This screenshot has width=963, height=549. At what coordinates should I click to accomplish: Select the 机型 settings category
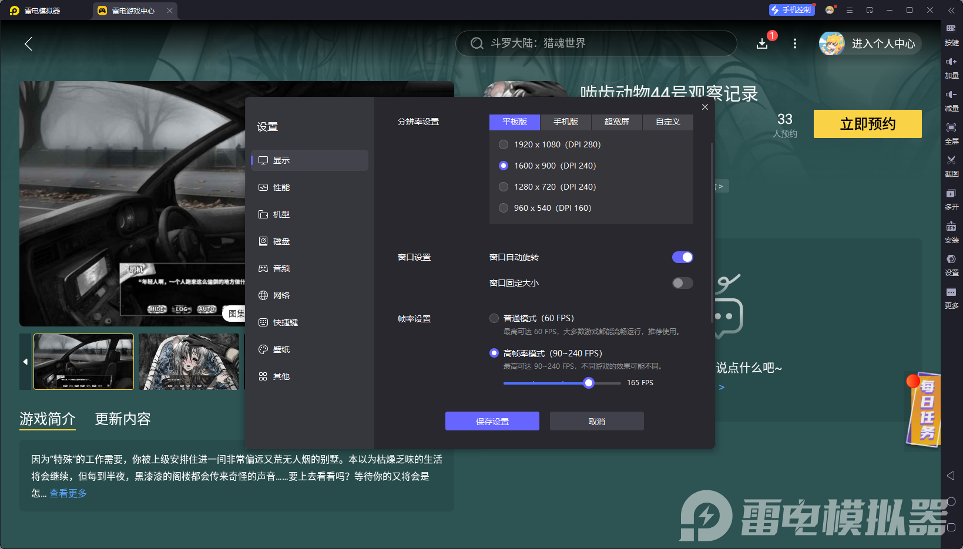281,214
